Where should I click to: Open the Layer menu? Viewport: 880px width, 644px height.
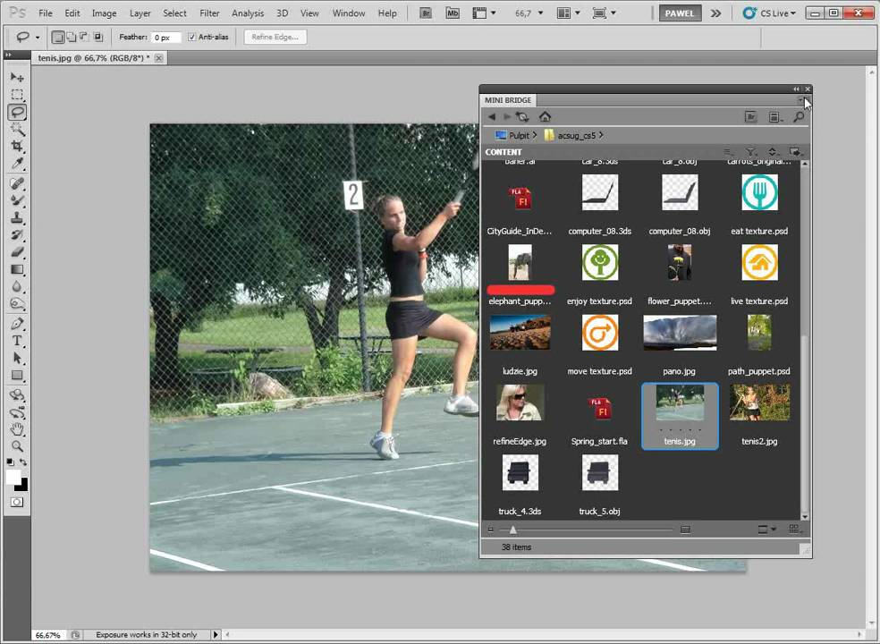[x=140, y=13]
